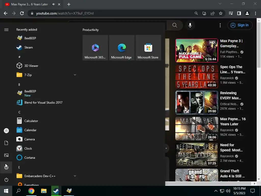This screenshot has height=196, width=261.
Task: Open Documents icon in Start sidebar
Action: click(x=6, y=143)
